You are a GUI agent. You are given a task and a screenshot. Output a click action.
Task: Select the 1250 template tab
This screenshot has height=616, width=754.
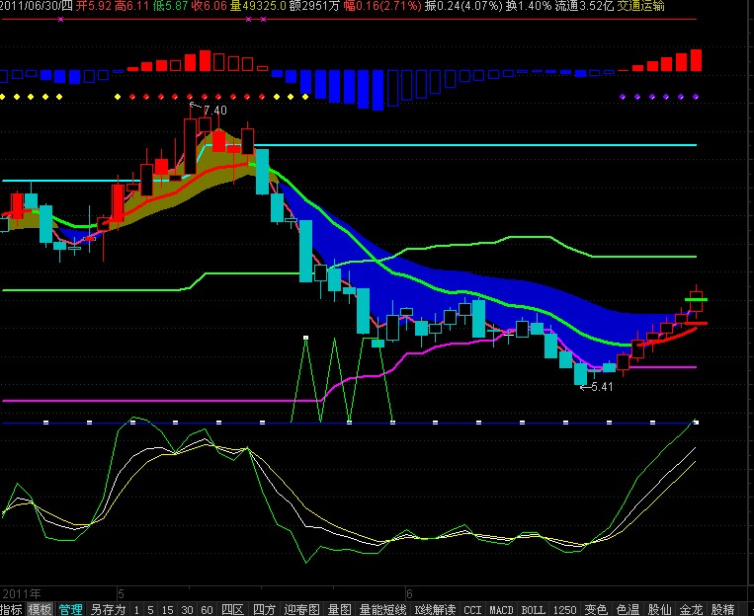pos(564,610)
